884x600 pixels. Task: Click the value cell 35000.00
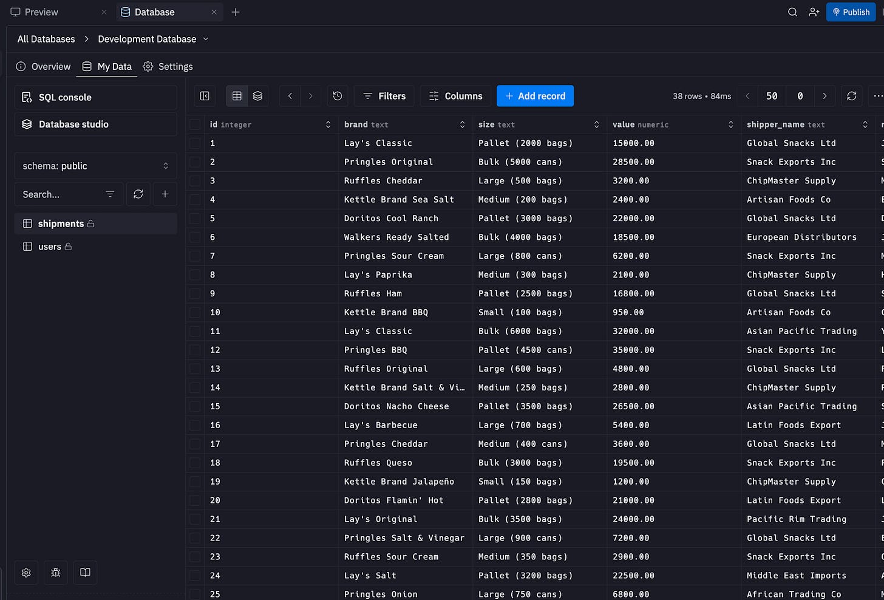674,350
